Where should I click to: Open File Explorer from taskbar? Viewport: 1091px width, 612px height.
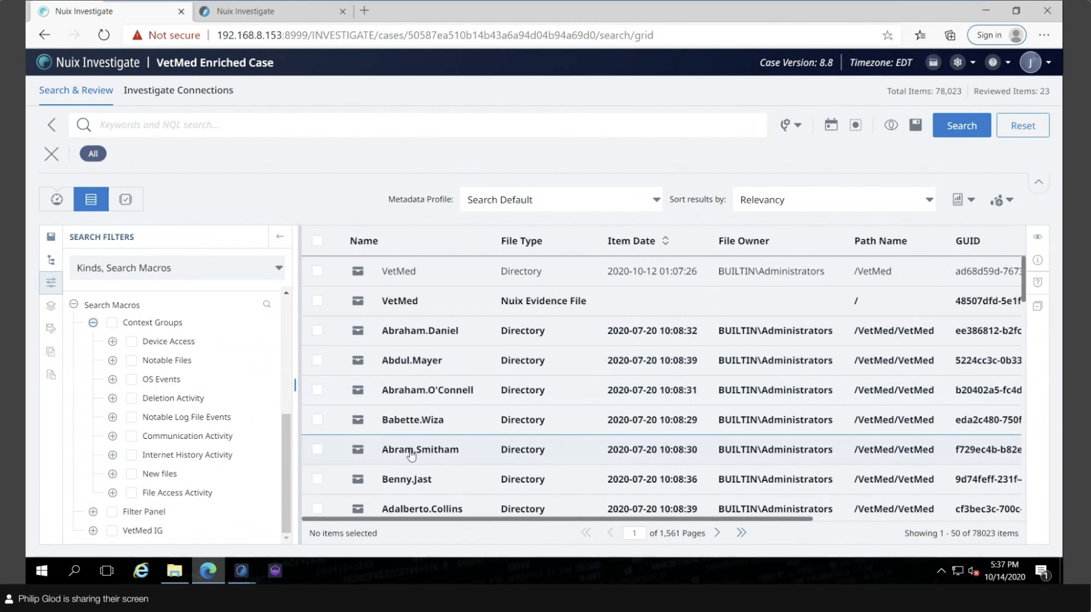(174, 570)
